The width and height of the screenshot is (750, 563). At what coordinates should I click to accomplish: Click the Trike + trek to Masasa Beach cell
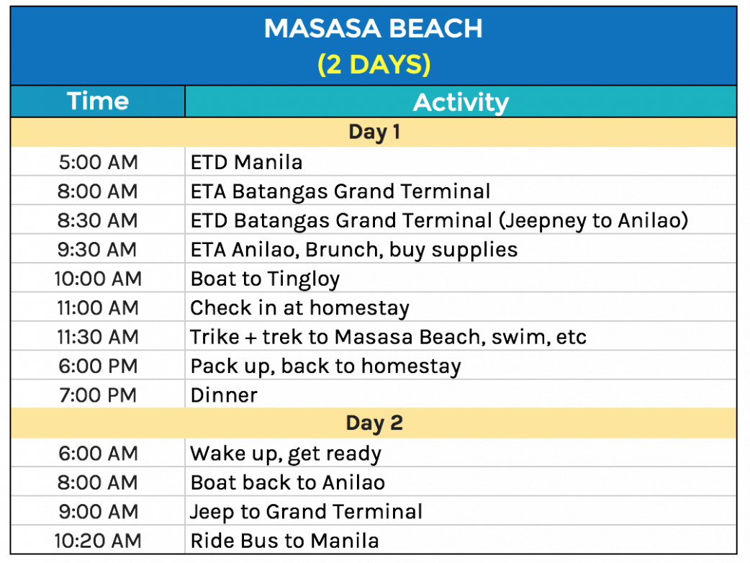pos(388,337)
